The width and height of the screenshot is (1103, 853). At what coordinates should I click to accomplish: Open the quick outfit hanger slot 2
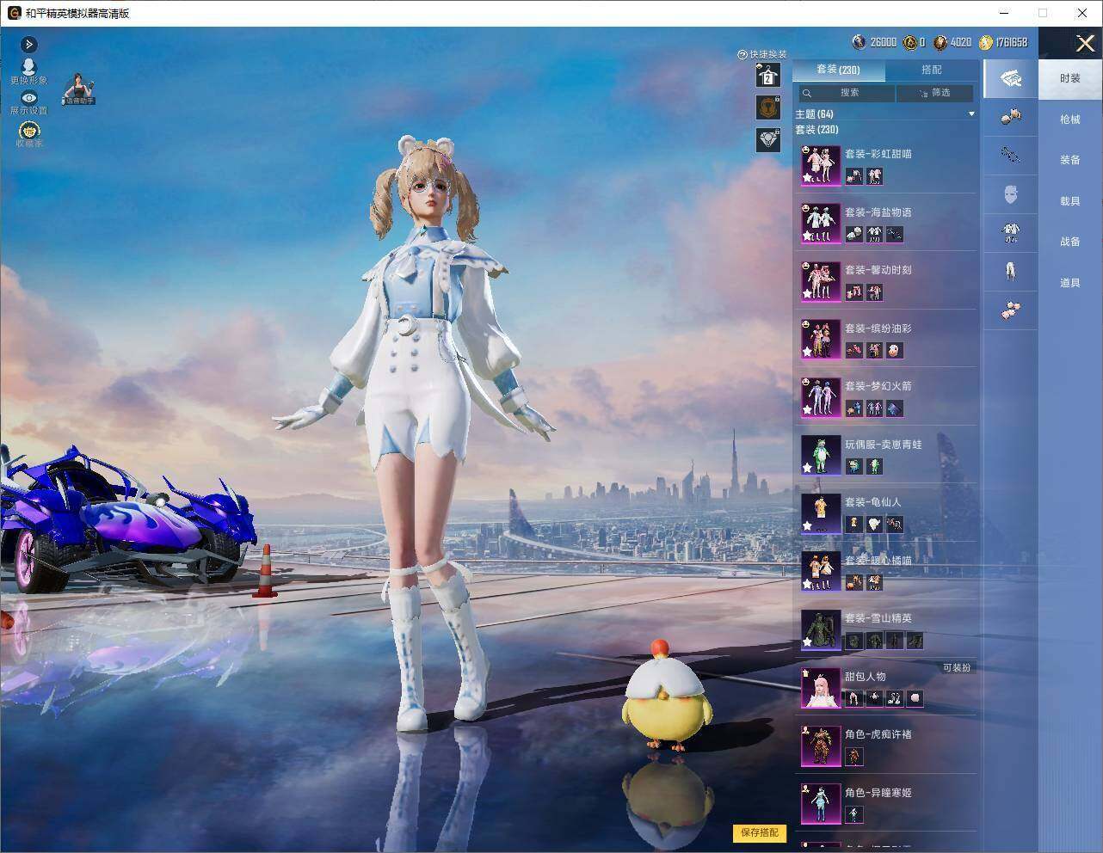767,76
